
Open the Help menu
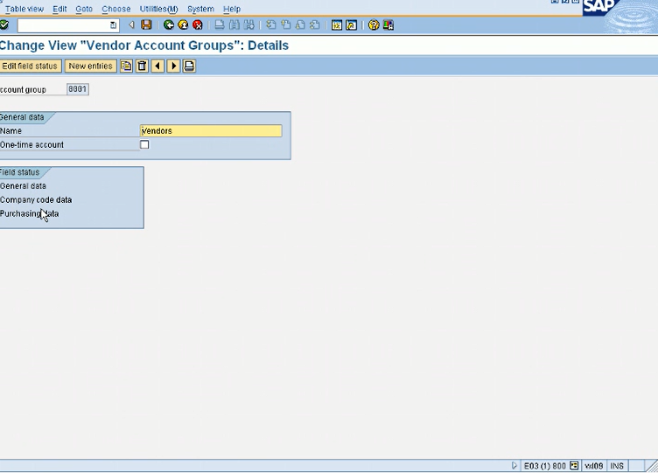232,9
